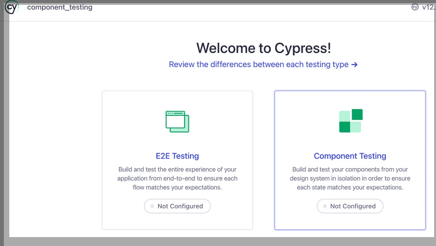Click the E2E Testing browser windows icon
436x246 pixels.
tap(177, 122)
